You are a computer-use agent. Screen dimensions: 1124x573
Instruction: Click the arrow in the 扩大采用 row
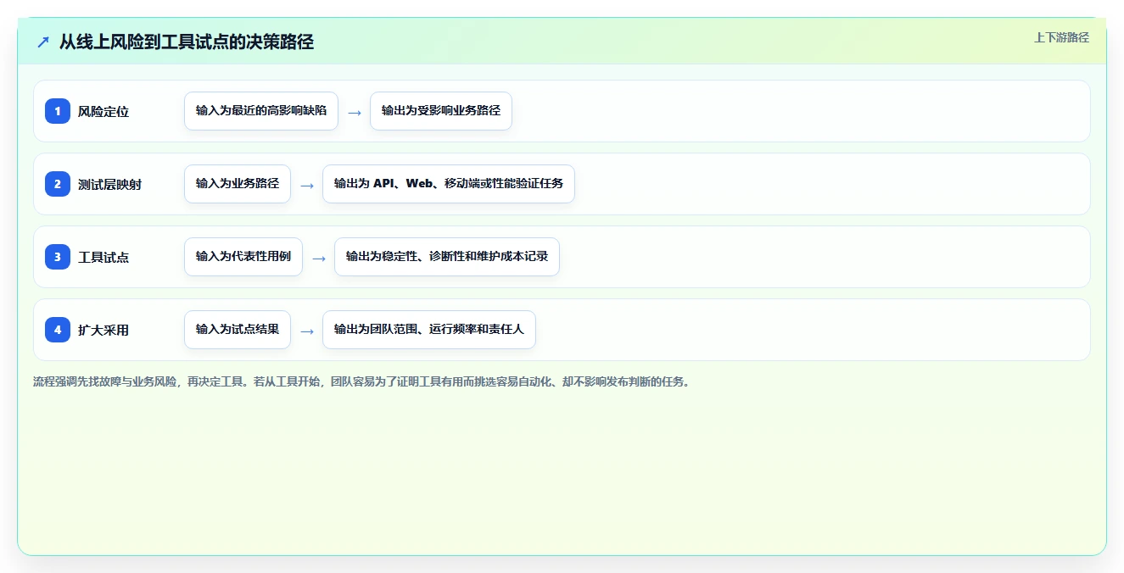(307, 331)
